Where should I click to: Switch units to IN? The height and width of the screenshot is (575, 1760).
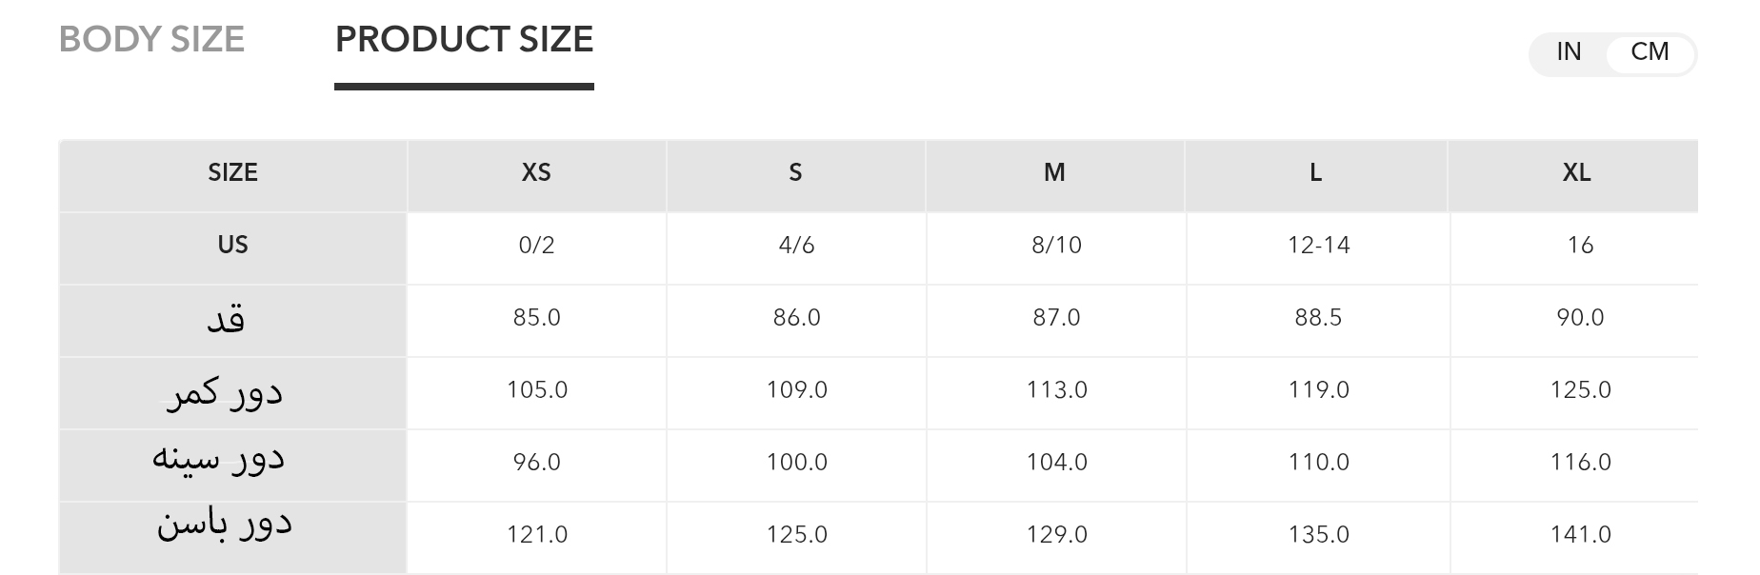tap(1569, 52)
